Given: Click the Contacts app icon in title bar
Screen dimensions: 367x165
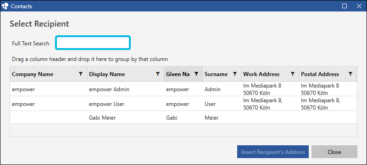Looking at the screenshot, I should pyautogui.click(x=5, y=6).
